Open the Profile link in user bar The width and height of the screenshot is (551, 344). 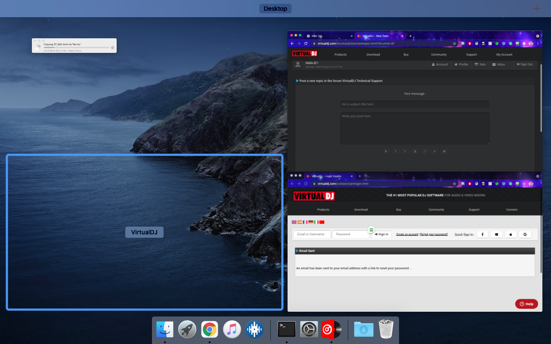click(x=461, y=64)
